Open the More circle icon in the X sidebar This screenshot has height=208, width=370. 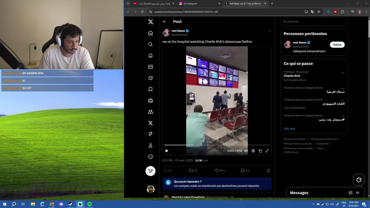click(x=150, y=157)
